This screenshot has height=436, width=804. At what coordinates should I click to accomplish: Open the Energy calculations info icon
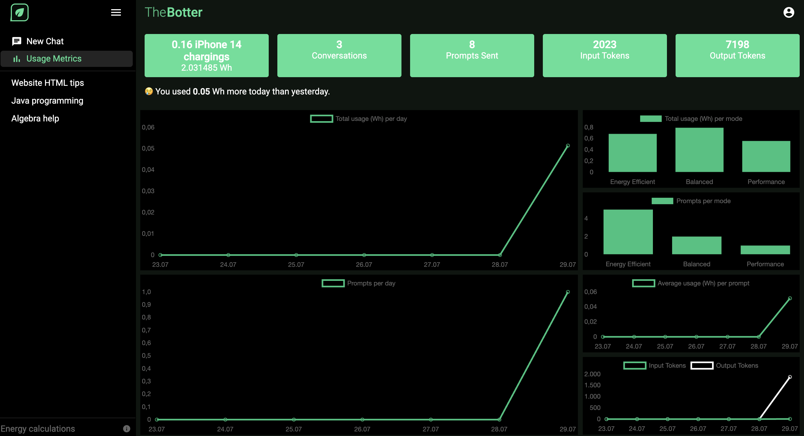click(127, 428)
